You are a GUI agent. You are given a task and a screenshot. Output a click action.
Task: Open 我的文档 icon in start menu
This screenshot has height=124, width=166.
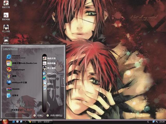pos(44,58)
